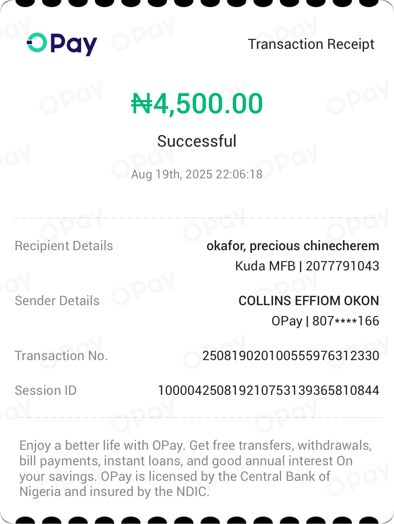The image size is (394, 524).
Task: Click OPay in the sender account line
Action: click(287, 321)
